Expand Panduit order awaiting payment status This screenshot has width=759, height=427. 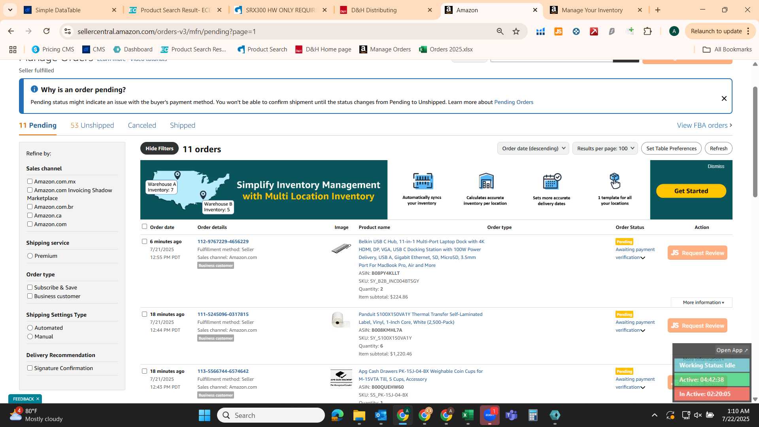[x=643, y=331]
